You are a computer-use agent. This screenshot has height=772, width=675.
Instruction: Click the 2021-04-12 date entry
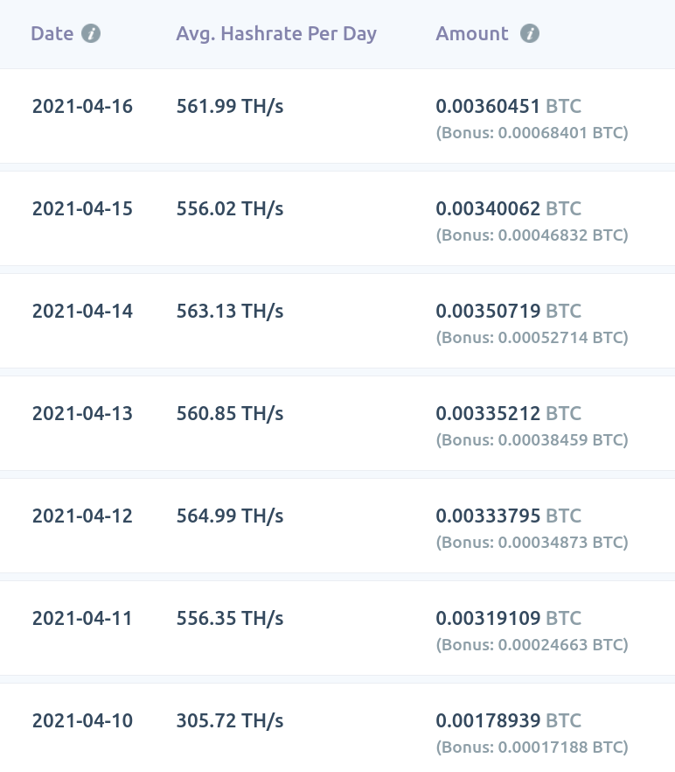(83, 516)
